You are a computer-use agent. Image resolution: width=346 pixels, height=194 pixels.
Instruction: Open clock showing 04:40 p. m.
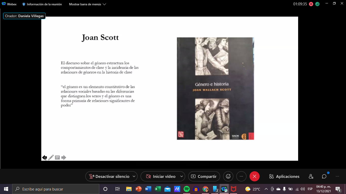(x=323, y=189)
